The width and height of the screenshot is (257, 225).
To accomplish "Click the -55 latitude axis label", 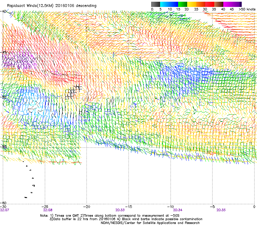I will (3, 147).
